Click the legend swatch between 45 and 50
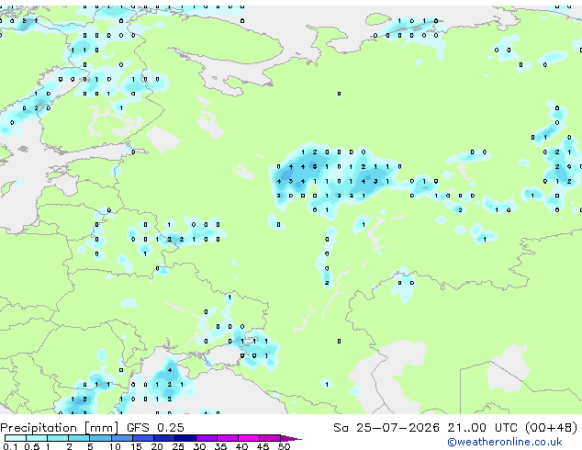The height and width of the screenshot is (450, 582). [x=270, y=438]
